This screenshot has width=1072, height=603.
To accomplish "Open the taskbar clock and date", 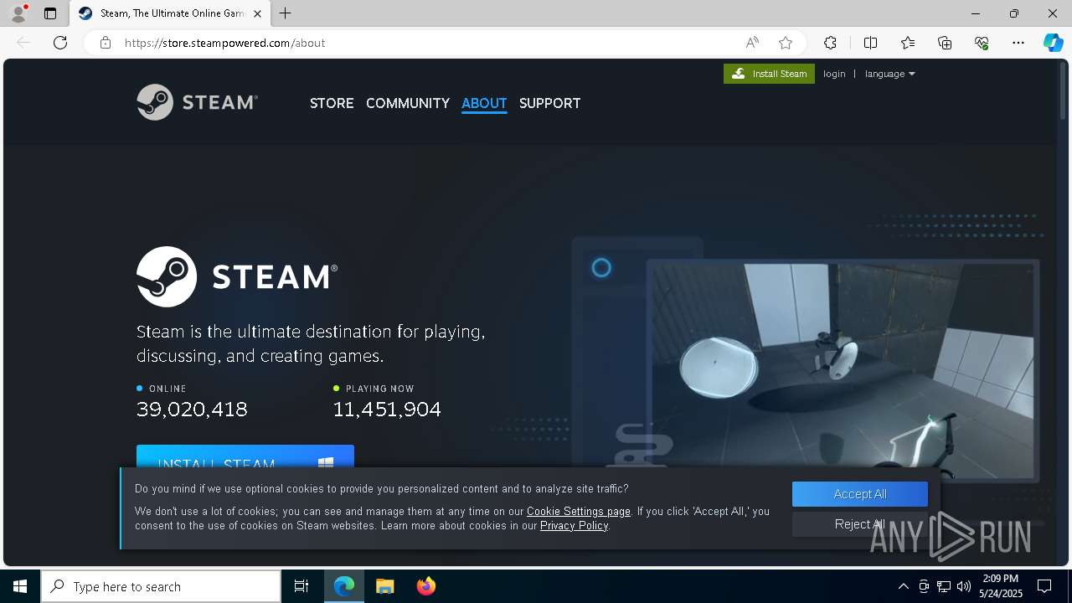I will point(1001,586).
